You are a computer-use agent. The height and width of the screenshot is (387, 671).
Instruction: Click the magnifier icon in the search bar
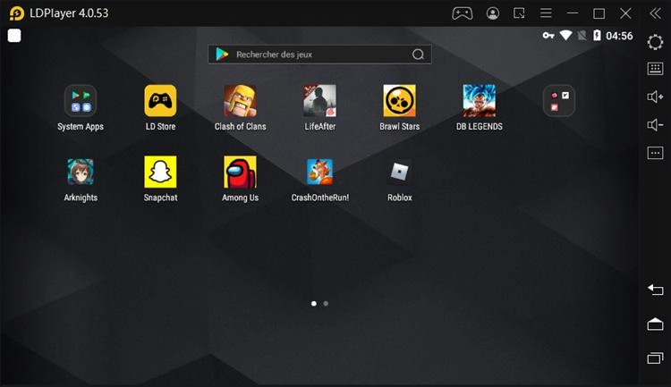tap(418, 55)
